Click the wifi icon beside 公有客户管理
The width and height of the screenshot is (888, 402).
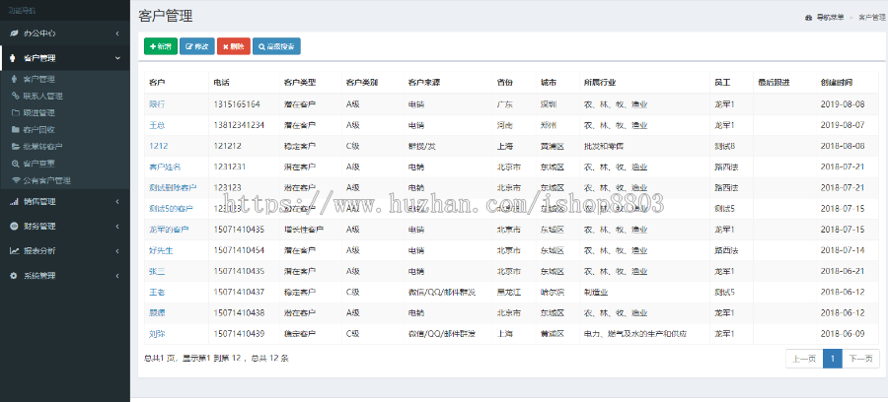point(15,181)
